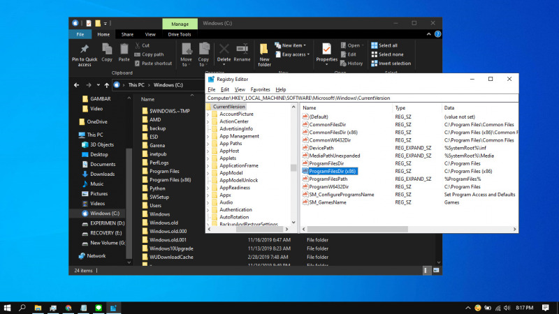Screen dimensions: 559x314
Task: Expand Audio registry key
Action: (208, 202)
